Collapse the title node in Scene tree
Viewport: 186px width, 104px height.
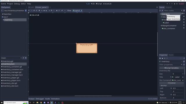(x=161, y=17)
